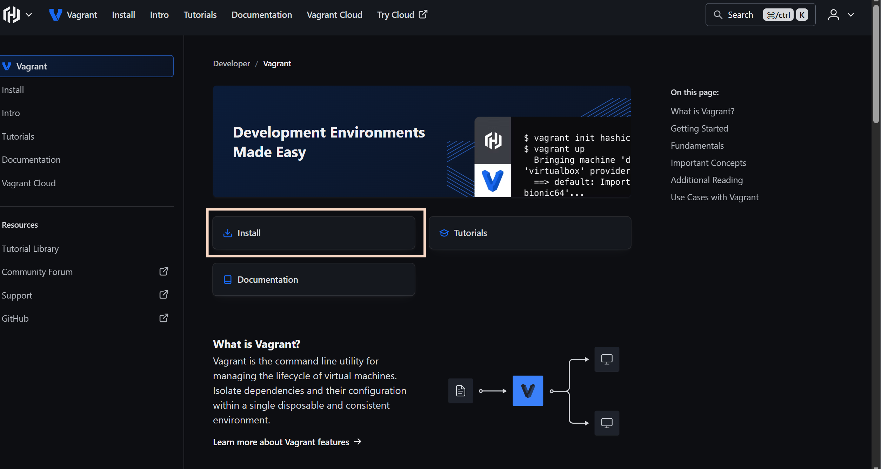Viewport: 881px width, 469px height.
Task: Expand the HashiCorp products dropdown chevron
Action: pos(29,15)
